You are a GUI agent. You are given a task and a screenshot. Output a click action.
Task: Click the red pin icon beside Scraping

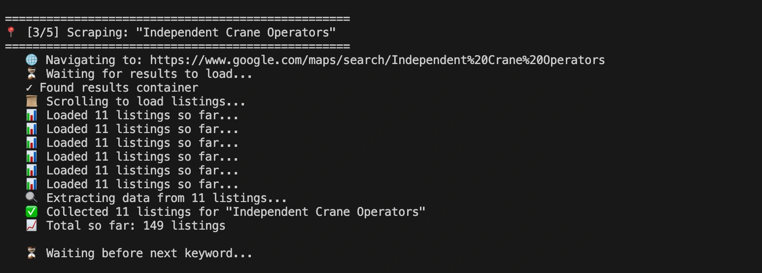11,33
